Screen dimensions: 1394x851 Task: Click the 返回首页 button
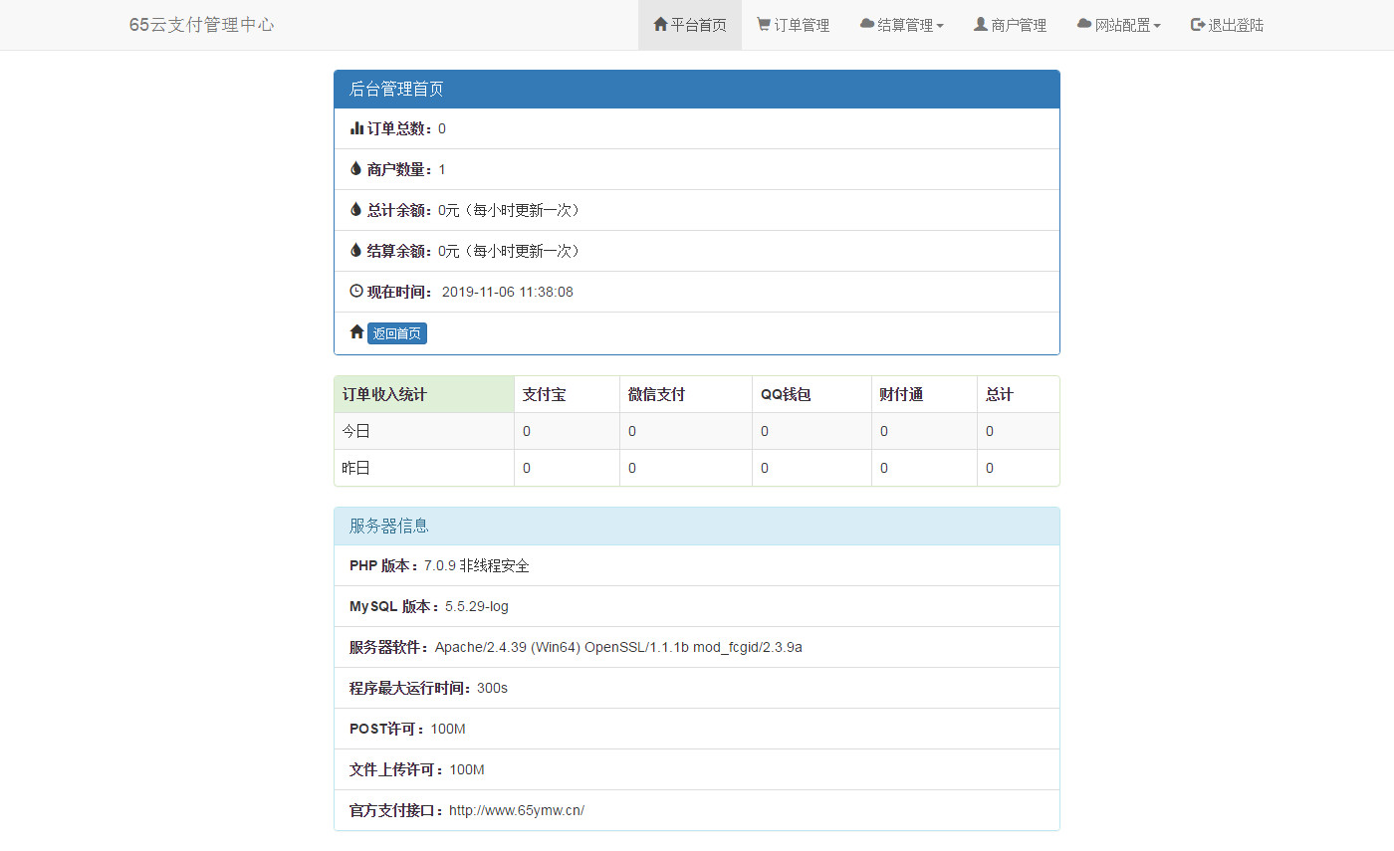coord(397,333)
